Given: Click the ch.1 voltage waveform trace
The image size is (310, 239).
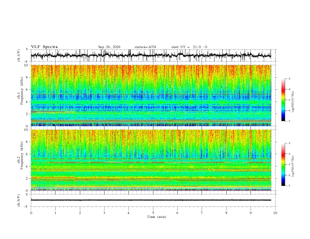Looking at the screenshot, I should 151,55.
